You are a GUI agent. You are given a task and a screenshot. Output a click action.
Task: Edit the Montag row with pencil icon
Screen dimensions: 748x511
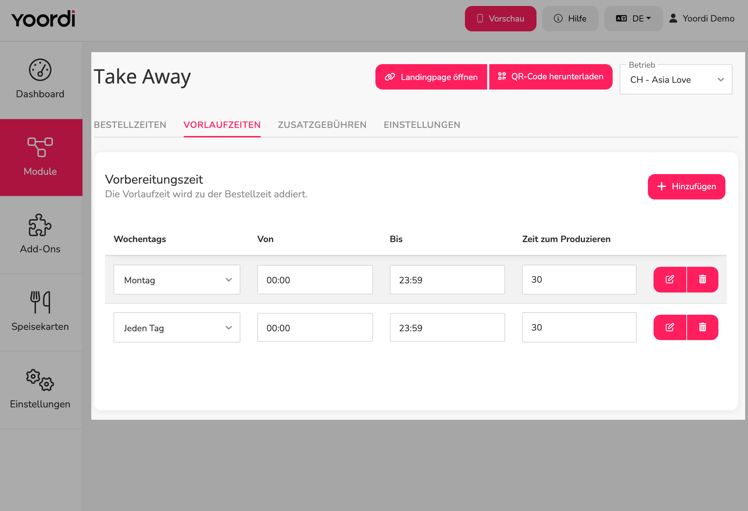[x=670, y=279]
